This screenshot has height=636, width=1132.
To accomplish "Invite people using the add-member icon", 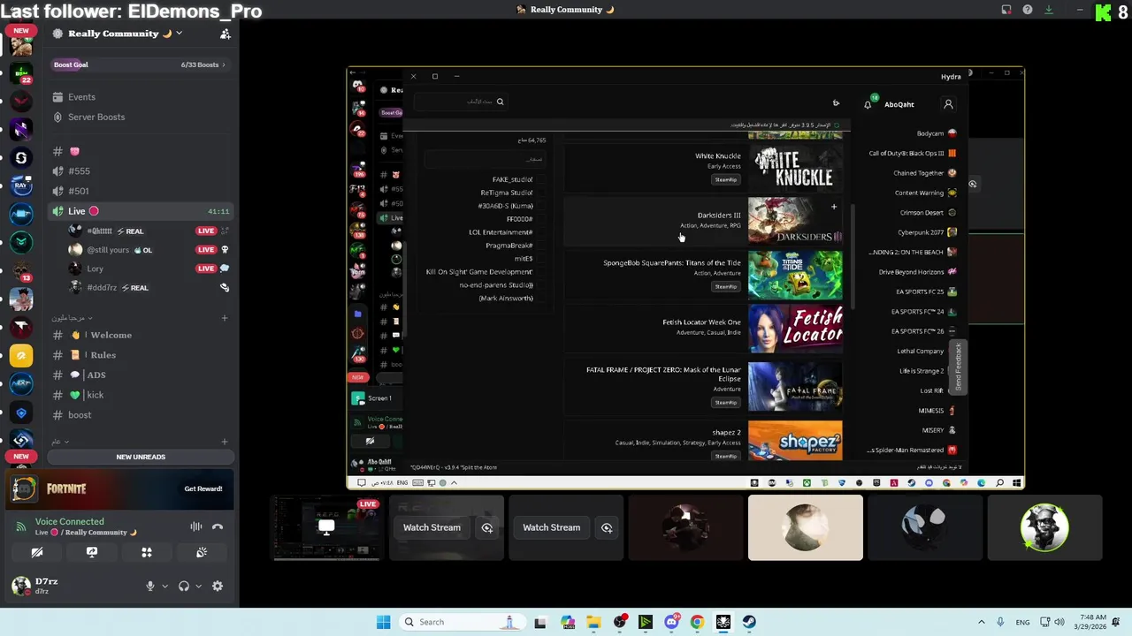I will (225, 34).
